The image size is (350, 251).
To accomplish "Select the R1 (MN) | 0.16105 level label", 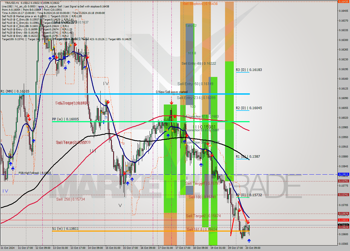I will (15, 91).
